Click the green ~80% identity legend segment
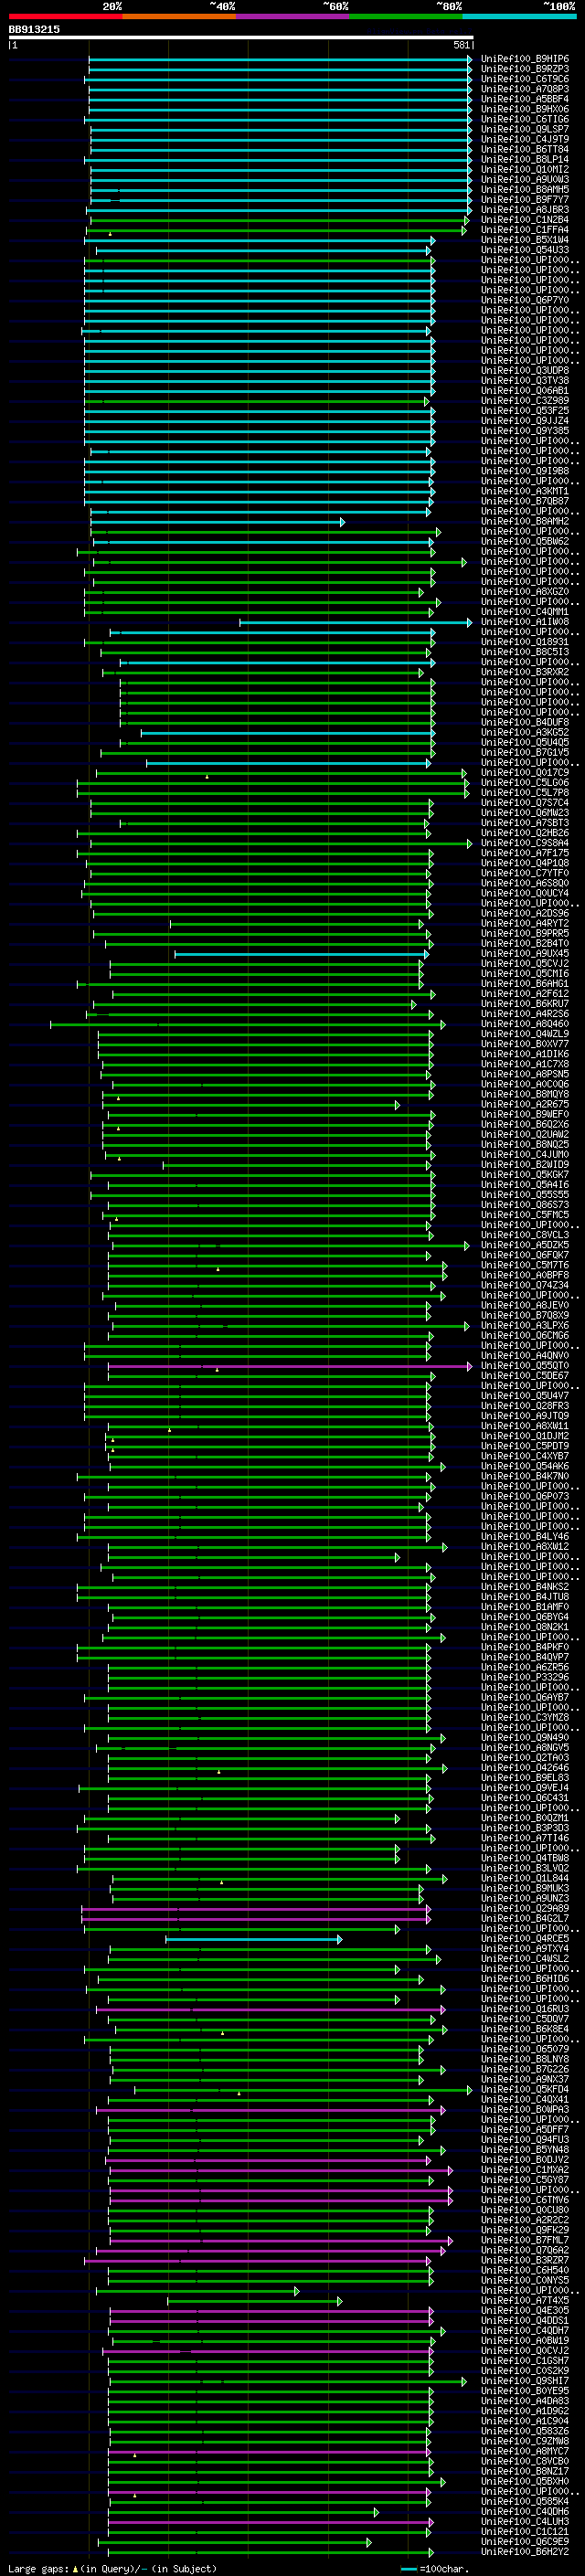This screenshot has height=2576, width=585. tap(406, 16)
